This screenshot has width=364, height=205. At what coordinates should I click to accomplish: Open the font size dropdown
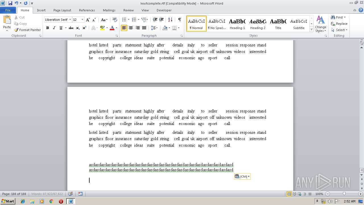point(82,20)
